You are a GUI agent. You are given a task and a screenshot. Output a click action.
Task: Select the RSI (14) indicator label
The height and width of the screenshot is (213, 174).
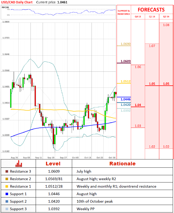(5, 7)
